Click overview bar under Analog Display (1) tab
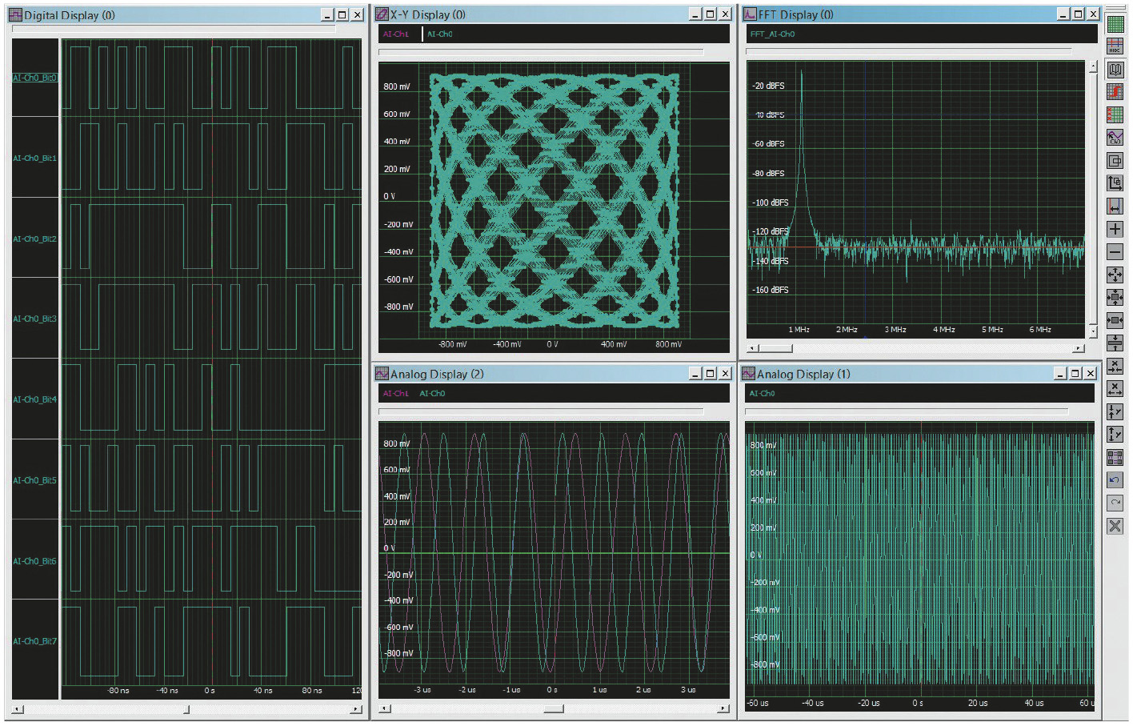This screenshot has height=726, width=1133. [907, 411]
